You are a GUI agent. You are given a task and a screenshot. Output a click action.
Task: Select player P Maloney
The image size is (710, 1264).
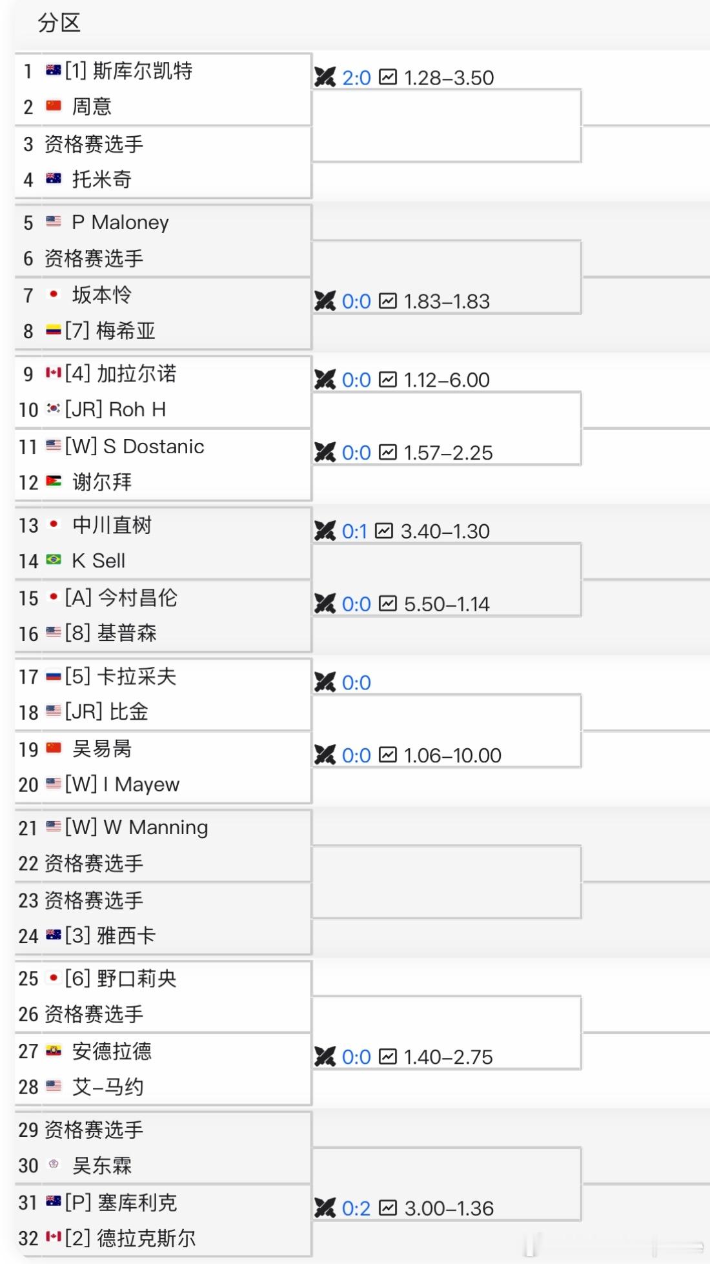point(121,222)
